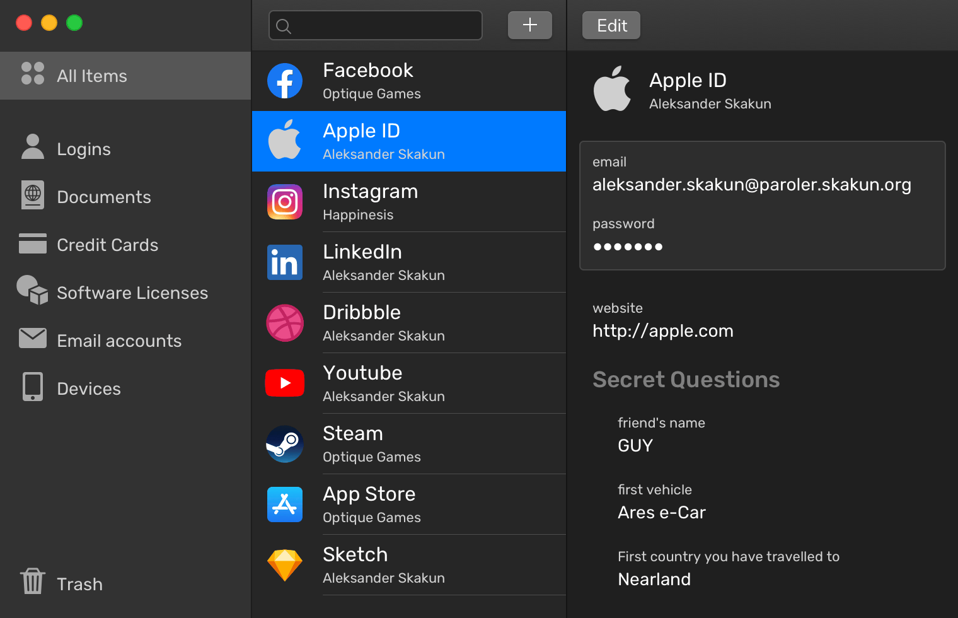Select the Sketch diamond icon
958x618 pixels.
285,565
